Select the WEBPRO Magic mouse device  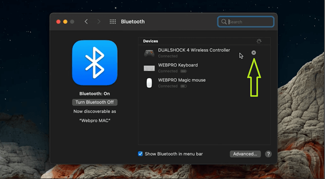[204, 83]
